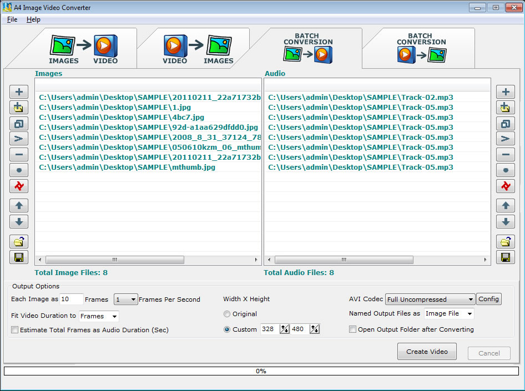The width and height of the screenshot is (525, 391).
Task: Click down arrow icon beside Audio list
Action: click(x=505, y=222)
